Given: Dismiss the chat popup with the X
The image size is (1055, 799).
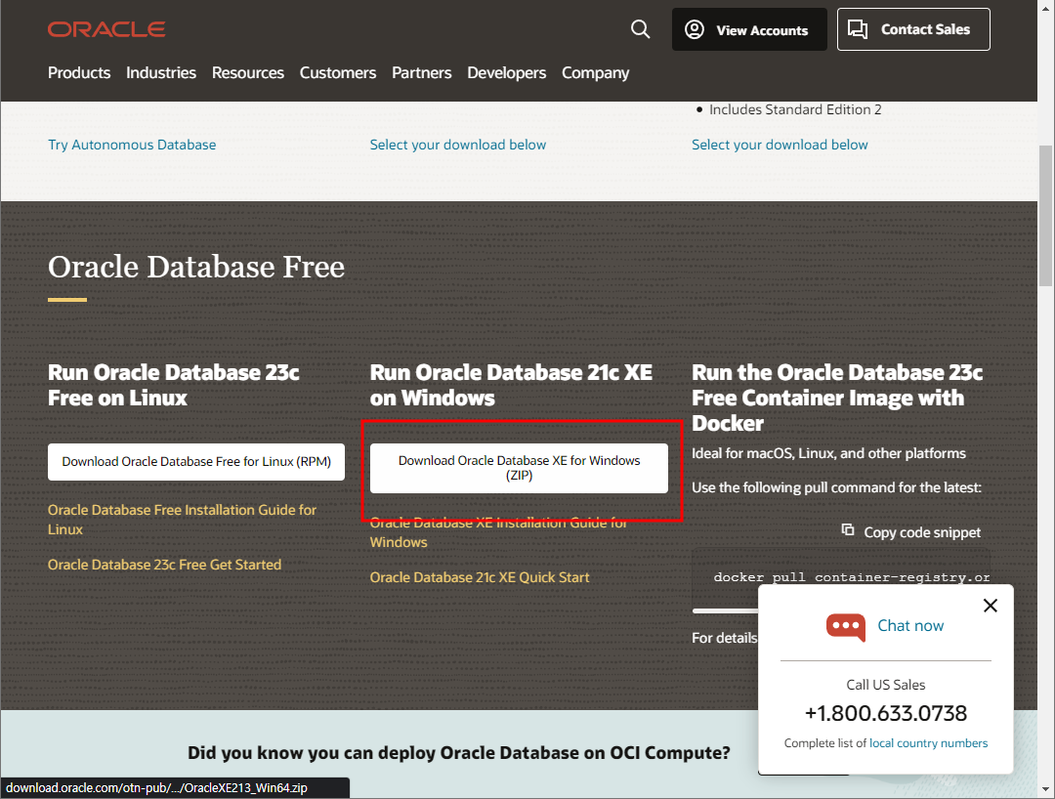Looking at the screenshot, I should pos(990,606).
